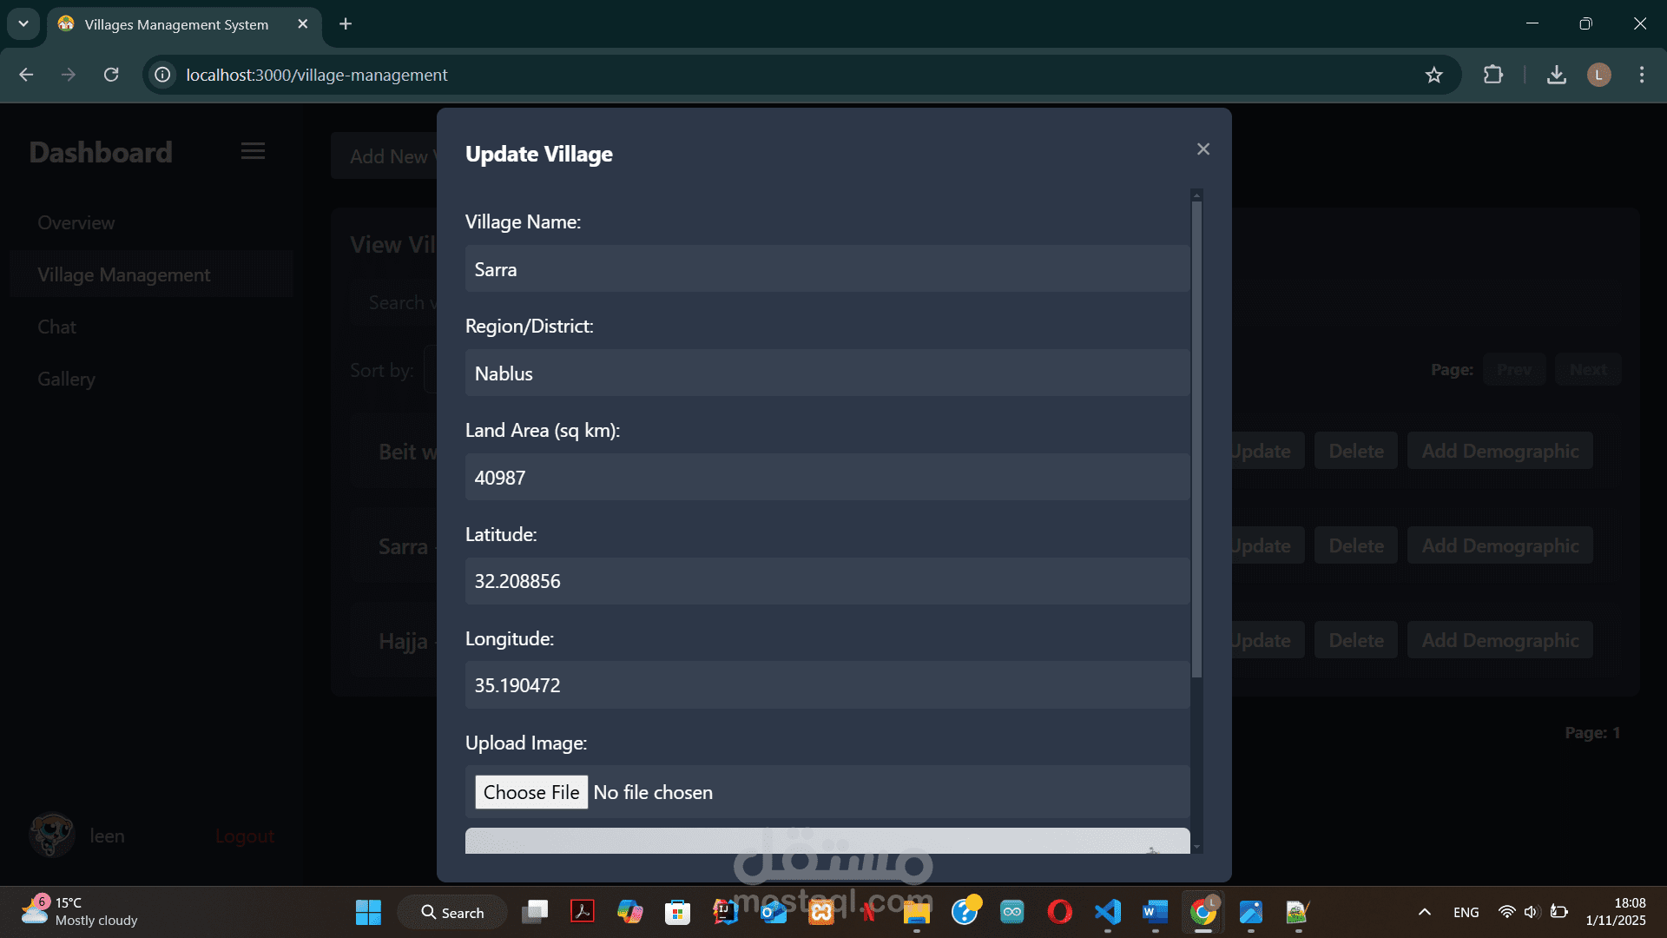This screenshot has height=938, width=1667.
Task: Click the Longitude input field
Action: [827, 685]
